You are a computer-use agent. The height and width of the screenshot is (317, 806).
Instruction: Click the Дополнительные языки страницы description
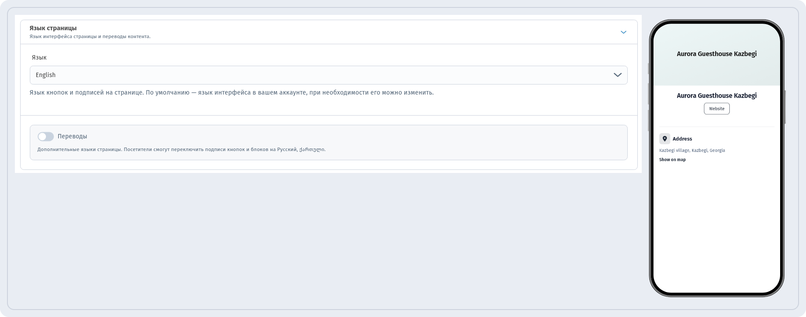(x=181, y=150)
